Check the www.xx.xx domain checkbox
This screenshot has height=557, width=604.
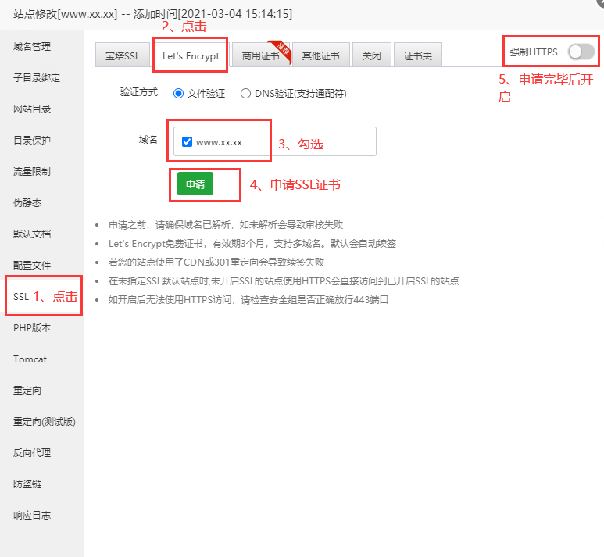(x=187, y=142)
